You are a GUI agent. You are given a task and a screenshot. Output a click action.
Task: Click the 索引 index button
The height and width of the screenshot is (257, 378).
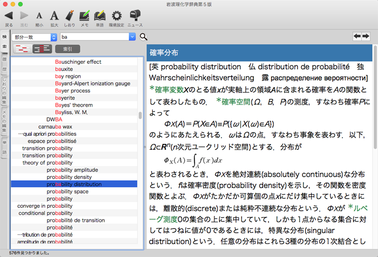point(67,49)
